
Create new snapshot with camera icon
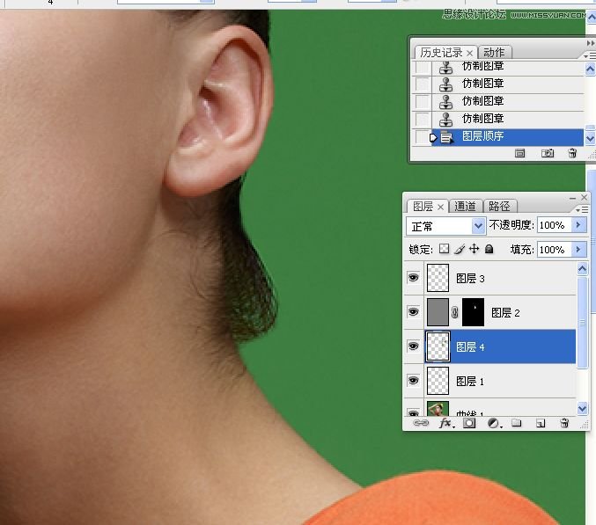coord(548,153)
